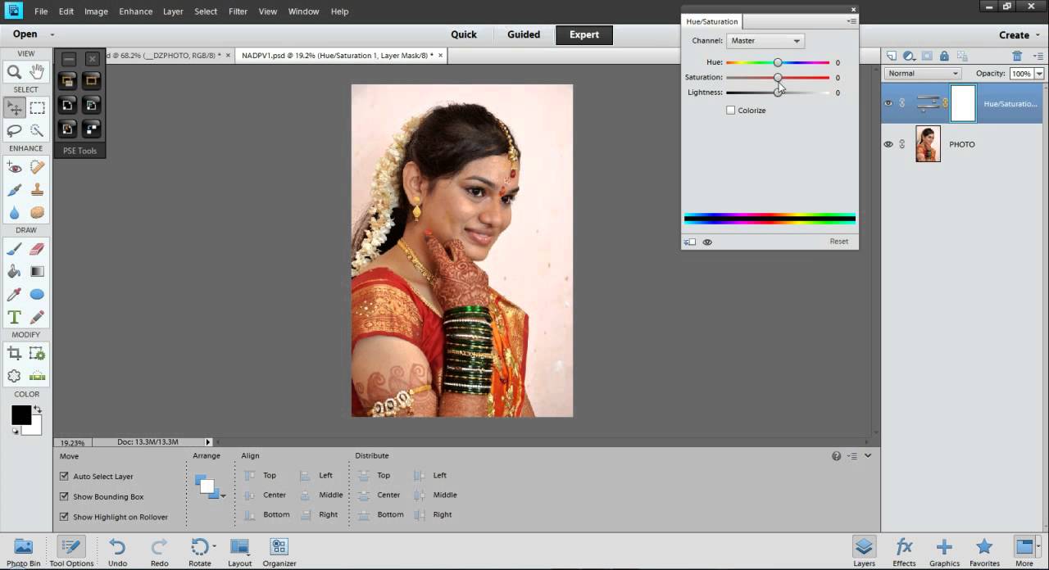Toggle Auto Select Layer checkbox

coord(64,476)
